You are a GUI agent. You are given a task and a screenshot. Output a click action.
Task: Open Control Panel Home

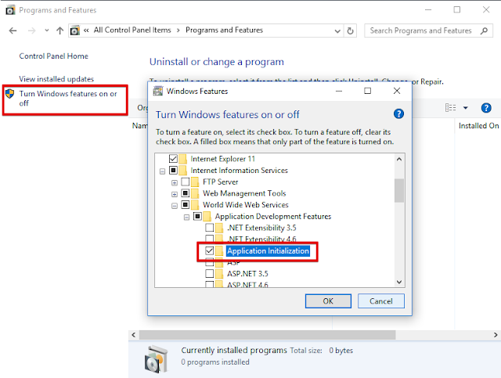click(54, 56)
